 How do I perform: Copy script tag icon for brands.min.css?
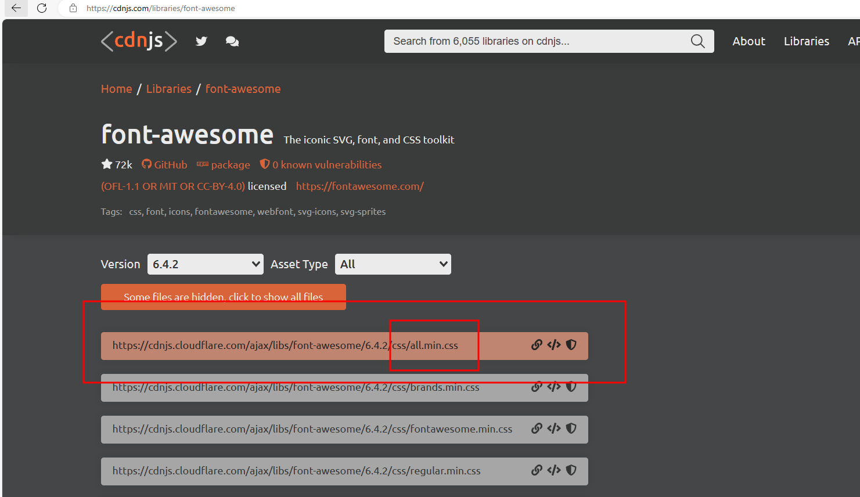tap(554, 387)
